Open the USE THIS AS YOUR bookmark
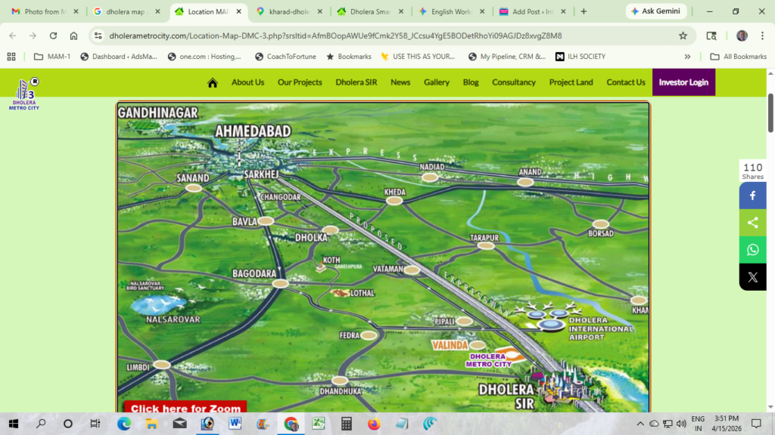Image resolution: width=775 pixels, height=435 pixels. click(x=418, y=57)
